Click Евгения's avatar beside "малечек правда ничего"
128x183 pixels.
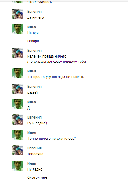tap(18, 53)
